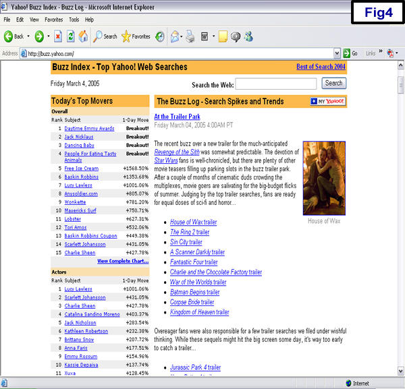Screen dimensions: 405x389
Task: Open the View menu
Action: pos(34,20)
